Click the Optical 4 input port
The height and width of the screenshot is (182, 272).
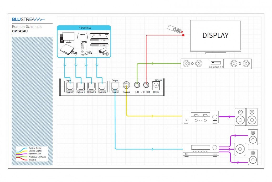tap(102, 86)
